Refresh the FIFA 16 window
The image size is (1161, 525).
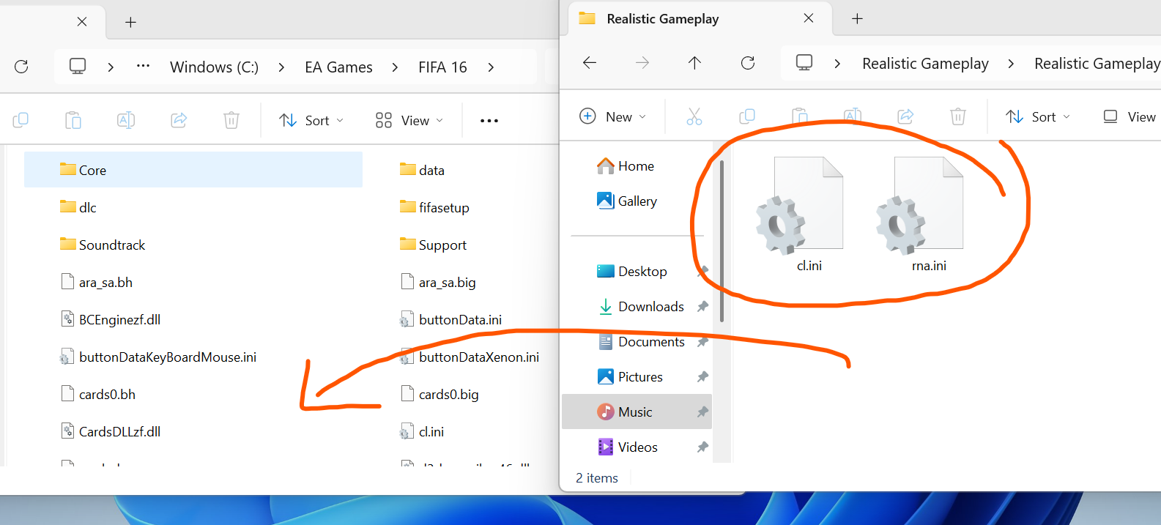(21, 67)
